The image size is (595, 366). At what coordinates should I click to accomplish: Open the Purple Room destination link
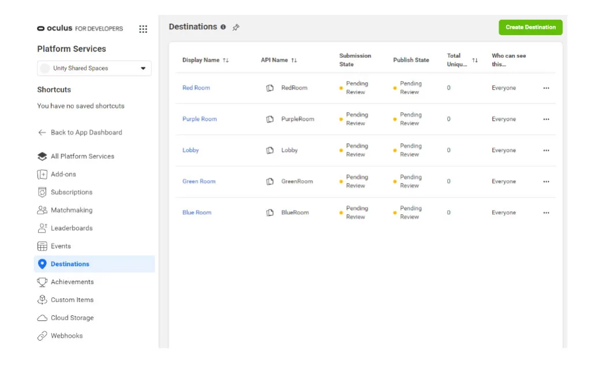(x=200, y=119)
